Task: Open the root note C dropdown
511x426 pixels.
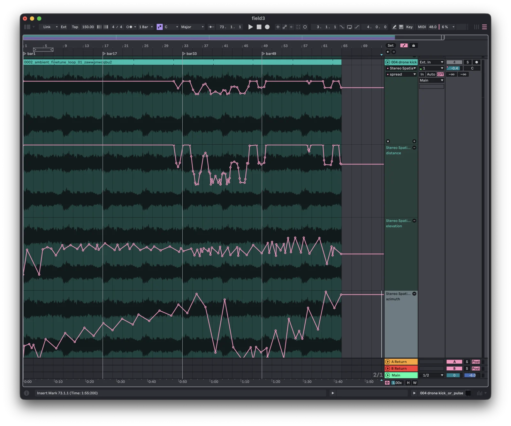Action: [x=172, y=27]
